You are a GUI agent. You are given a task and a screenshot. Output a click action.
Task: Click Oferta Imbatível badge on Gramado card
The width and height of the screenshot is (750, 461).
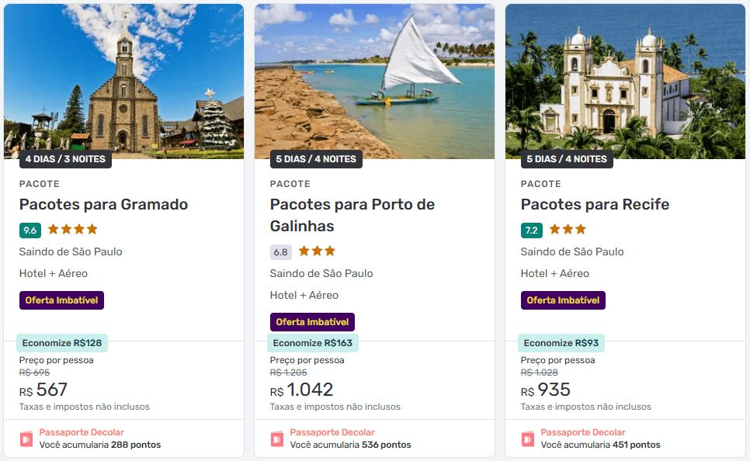pos(61,300)
